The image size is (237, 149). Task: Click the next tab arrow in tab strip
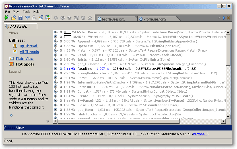pyautogui.click(x=224, y=18)
